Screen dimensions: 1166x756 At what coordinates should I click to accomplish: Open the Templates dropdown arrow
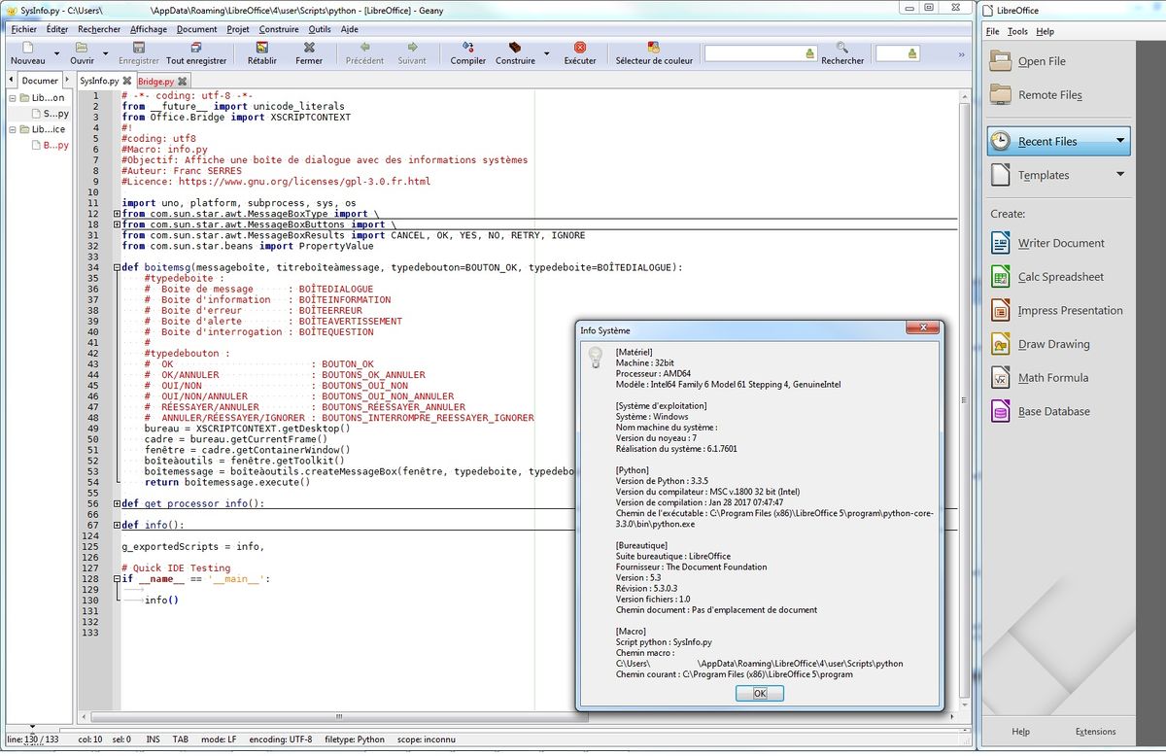coord(1120,175)
